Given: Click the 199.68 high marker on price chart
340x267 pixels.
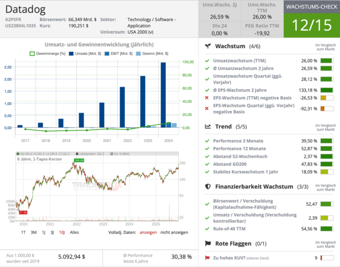Looking at the screenshot, I should point(78,160).
